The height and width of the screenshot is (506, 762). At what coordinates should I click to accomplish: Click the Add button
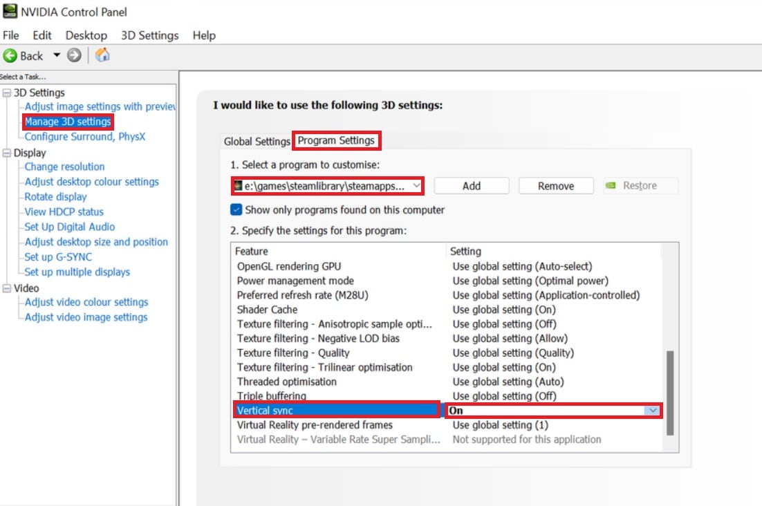point(472,186)
